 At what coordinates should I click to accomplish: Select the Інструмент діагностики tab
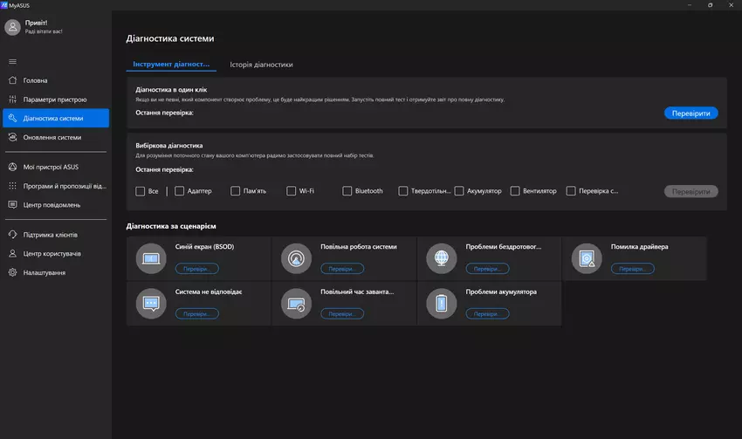pyautogui.click(x=171, y=65)
